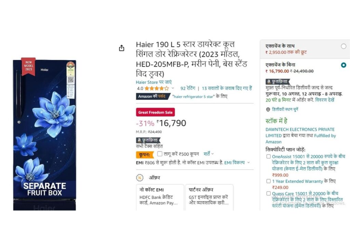Open the Partner Offer card
Screen dimensions: 350x234
point(210,197)
